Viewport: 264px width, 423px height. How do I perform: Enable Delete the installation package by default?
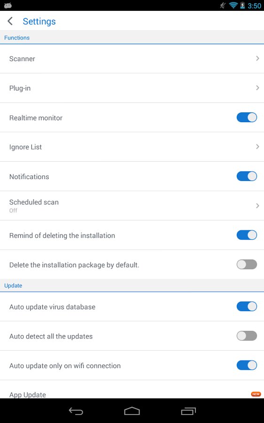(x=247, y=264)
